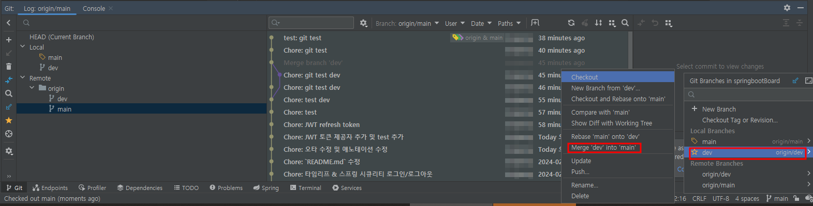Open the Branch: origin/main filter dropdown
The image size is (813, 206).
407,23
